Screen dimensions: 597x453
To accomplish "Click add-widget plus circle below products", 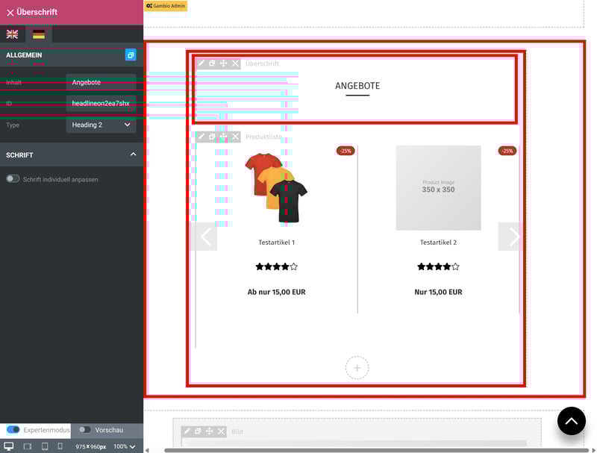I will (357, 367).
